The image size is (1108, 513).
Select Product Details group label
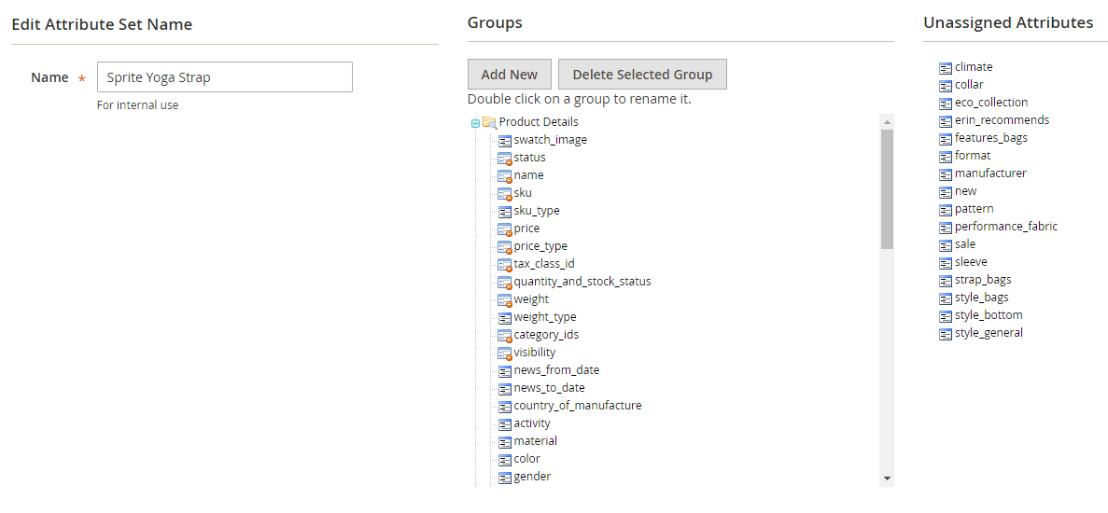pyautogui.click(x=540, y=122)
